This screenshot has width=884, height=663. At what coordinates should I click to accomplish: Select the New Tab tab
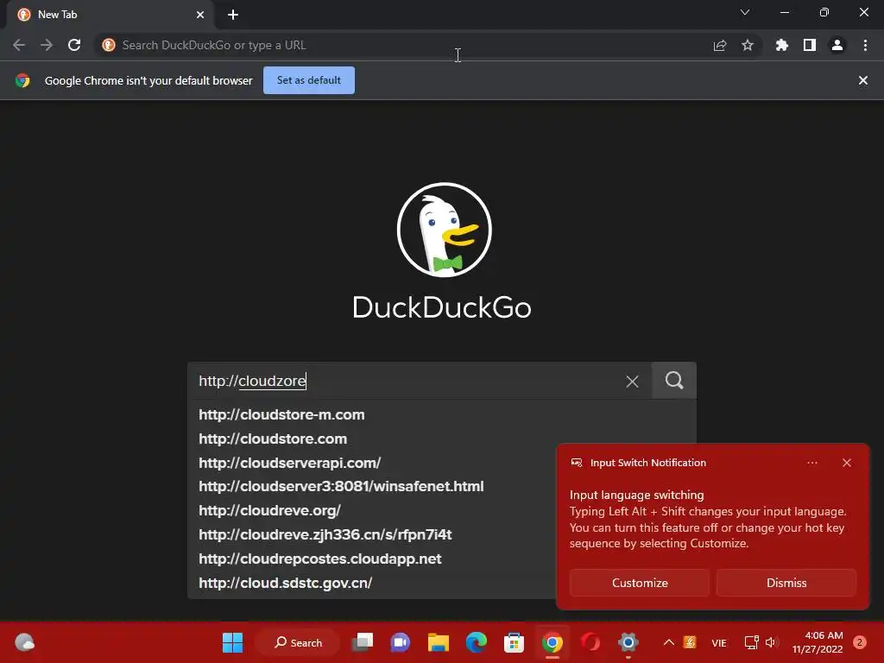tap(110, 15)
